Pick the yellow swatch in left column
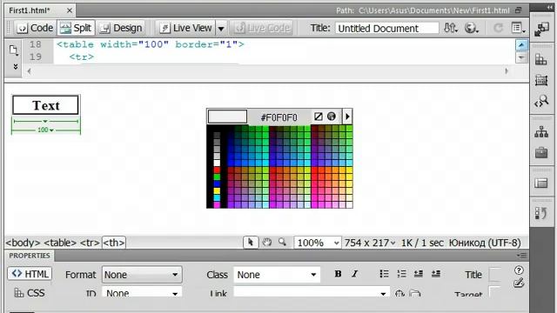557x313 pixels. point(217,191)
